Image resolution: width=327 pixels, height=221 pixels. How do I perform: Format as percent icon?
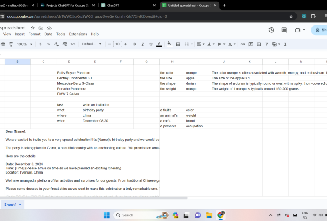pos(48,44)
